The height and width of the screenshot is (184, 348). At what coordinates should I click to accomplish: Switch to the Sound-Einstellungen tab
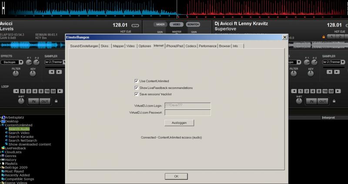pos(84,46)
